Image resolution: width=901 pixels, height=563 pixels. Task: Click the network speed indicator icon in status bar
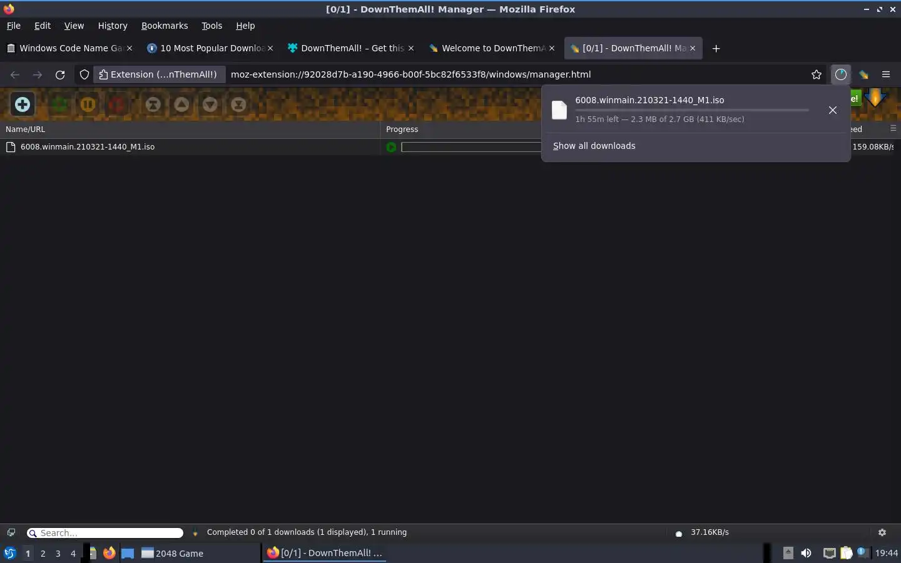(x=679, y=533)
